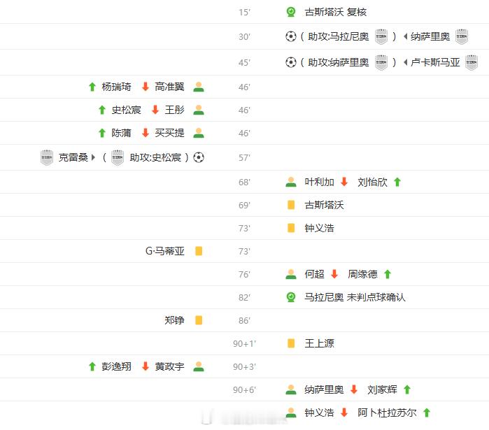Click the red sub-out arrow beside 何超
The width and height of the screenshot is (489, 430).
334,274
